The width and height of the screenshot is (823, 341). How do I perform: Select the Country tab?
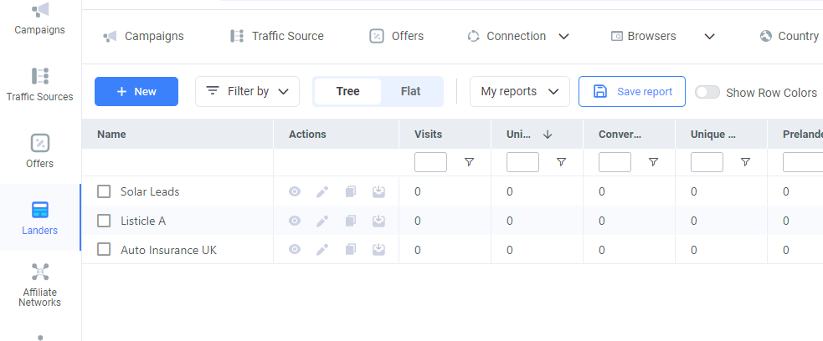790,36
